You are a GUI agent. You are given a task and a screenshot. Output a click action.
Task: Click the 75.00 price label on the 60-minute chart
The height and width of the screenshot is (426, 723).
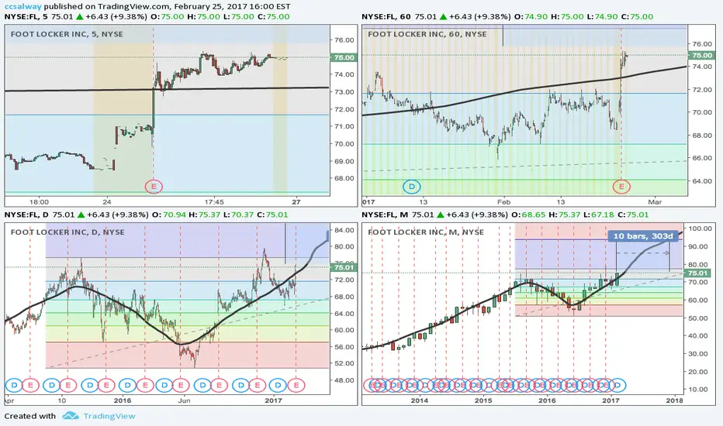[x=701, y=55]
